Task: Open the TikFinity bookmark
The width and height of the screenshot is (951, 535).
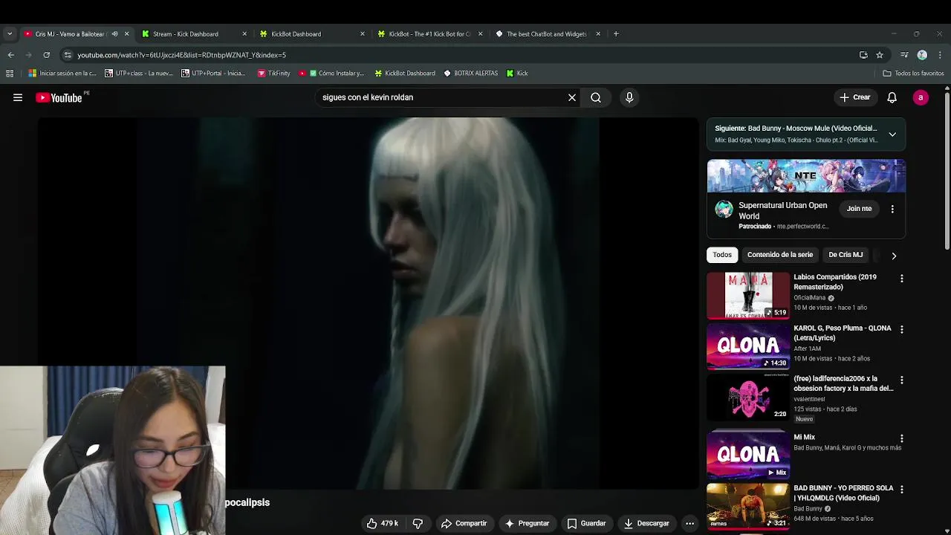Action: pyautogui.click(x=273, y=73)
